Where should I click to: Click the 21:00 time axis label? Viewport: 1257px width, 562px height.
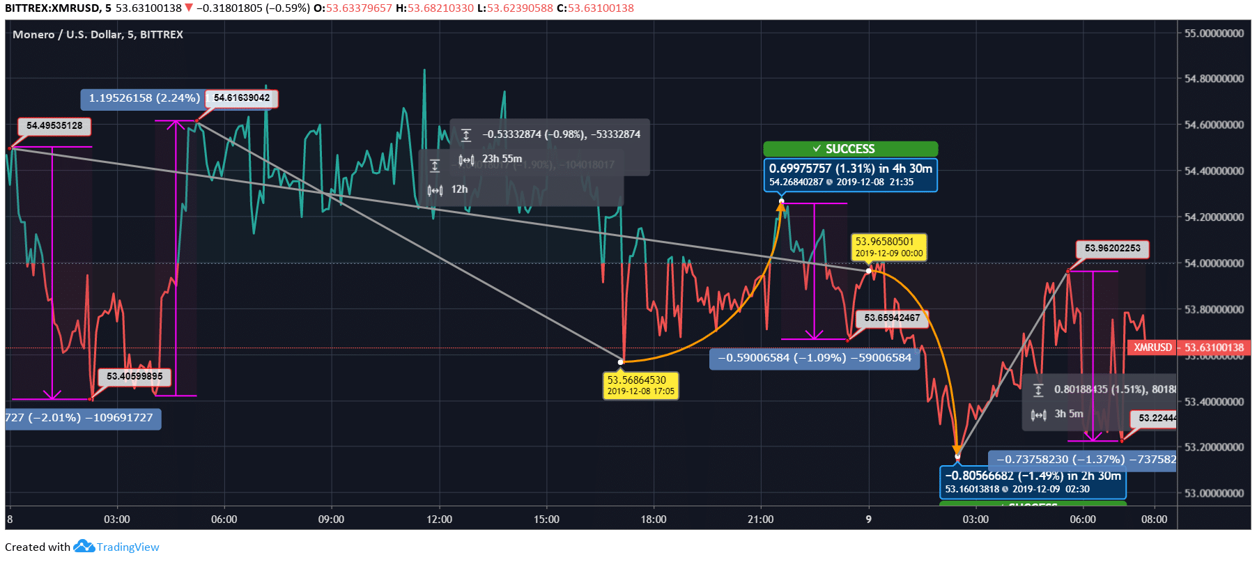click(x=760, y=520)
